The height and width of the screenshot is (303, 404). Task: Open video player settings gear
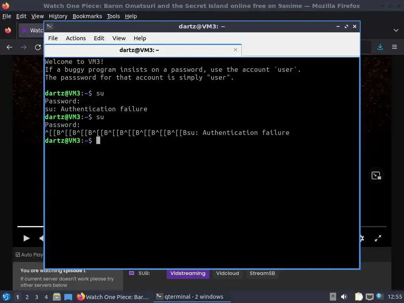(362, 238)
